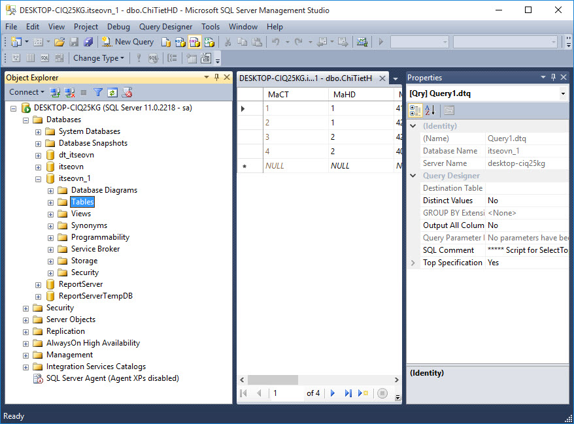This screenshot has height=424, width=574.
Task: Click the Connect Object Explorer icon
Action: (x=56, y=93)
